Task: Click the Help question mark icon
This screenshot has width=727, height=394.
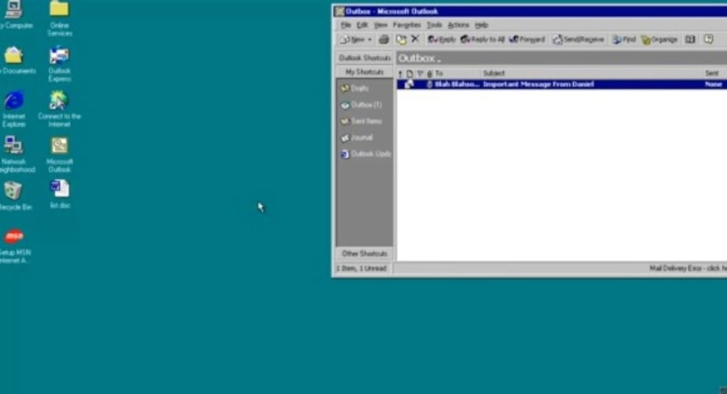Action: pos(708,40)
